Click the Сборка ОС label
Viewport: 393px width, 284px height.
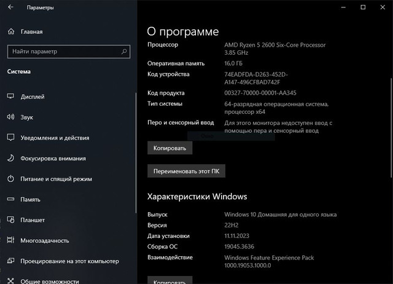point(162,247)
